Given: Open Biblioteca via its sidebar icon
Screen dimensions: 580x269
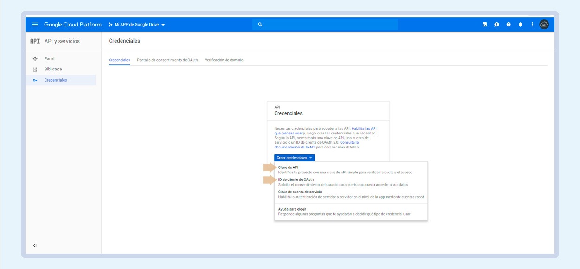Looking at the screenshot, I should (35, 70).
